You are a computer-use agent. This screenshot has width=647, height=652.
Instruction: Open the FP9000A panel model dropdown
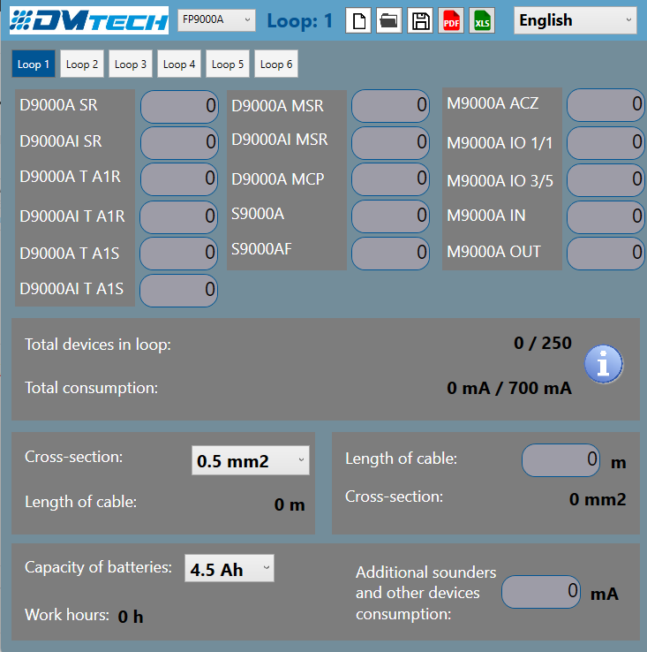pyautogui.click(x=216, y=20)
